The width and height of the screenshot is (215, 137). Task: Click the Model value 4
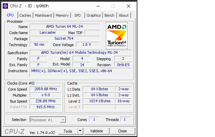click(x=81, y=58)
